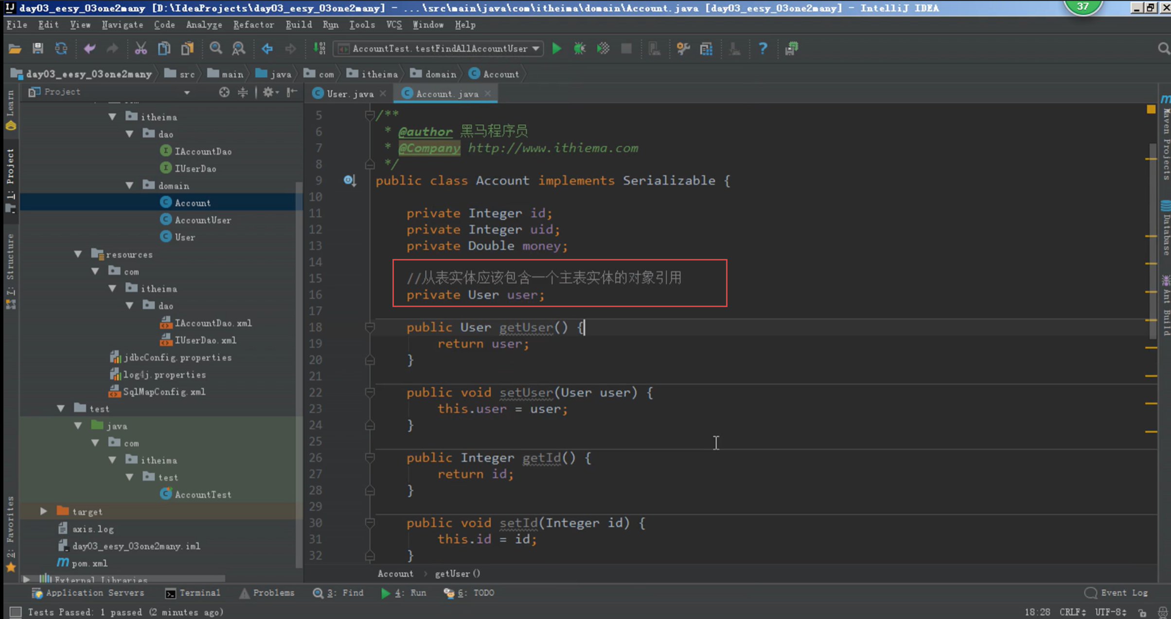Click the Find magnifier toolbar icon
1171x619 pixels.
(x=215, y=49)
